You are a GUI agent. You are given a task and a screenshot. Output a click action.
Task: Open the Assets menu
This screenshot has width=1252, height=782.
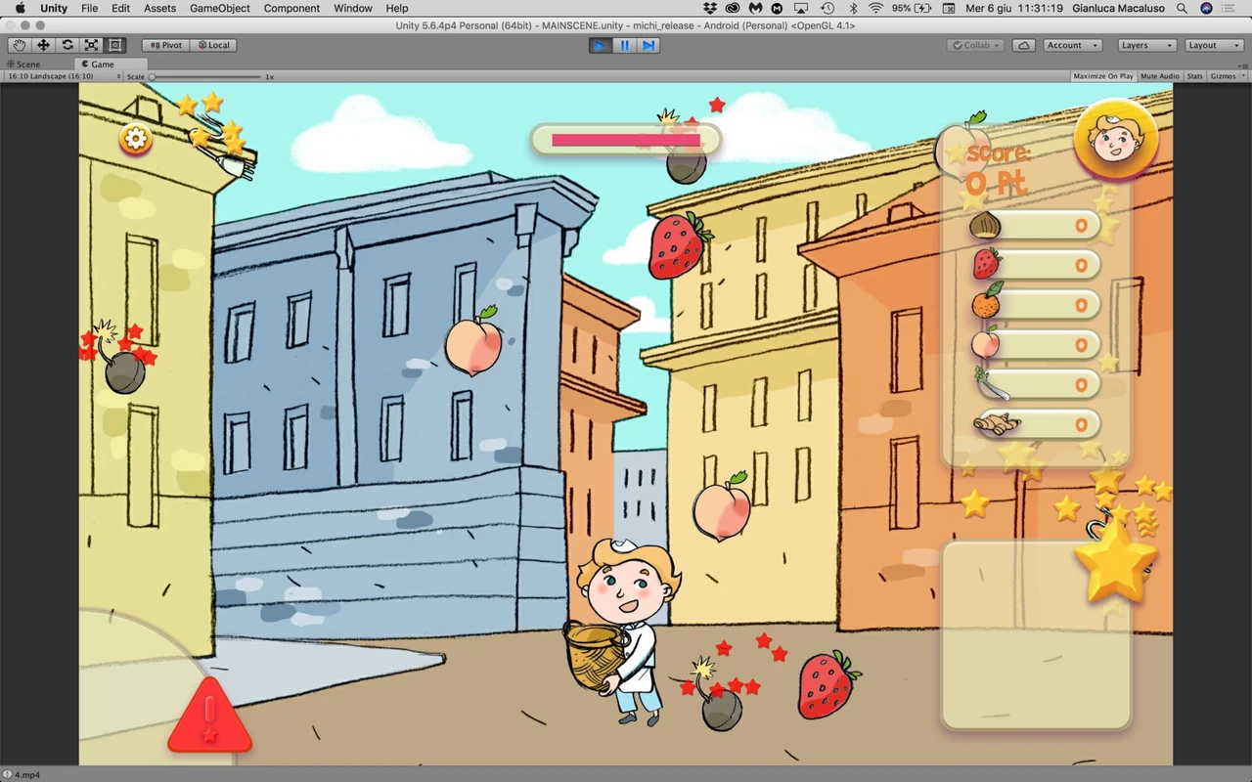point(159,8)
